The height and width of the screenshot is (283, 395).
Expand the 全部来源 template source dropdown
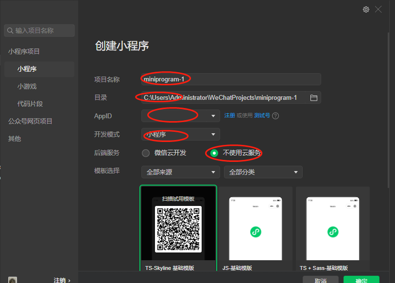click(181, 172)
